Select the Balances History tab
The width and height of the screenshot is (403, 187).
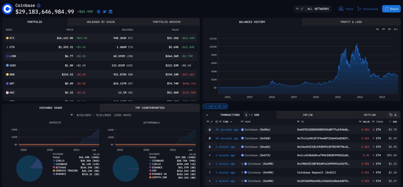(x=252, y=22)
